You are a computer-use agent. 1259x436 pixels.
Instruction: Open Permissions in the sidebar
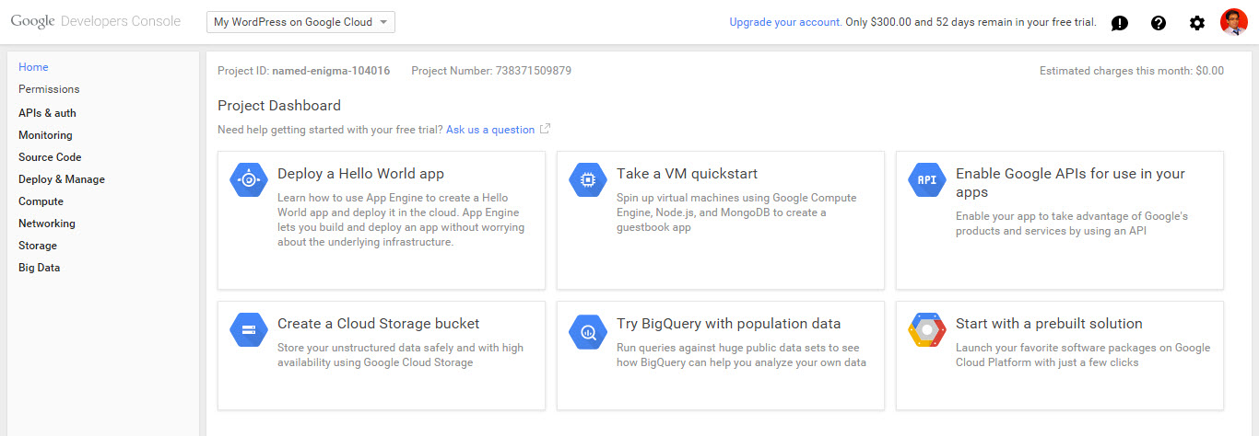(49, 89)
